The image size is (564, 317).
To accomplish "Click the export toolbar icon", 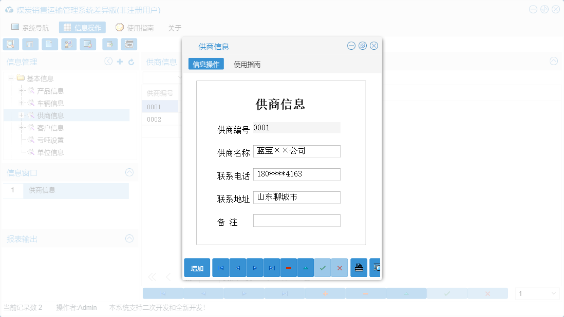I will (x=109, y=44).
